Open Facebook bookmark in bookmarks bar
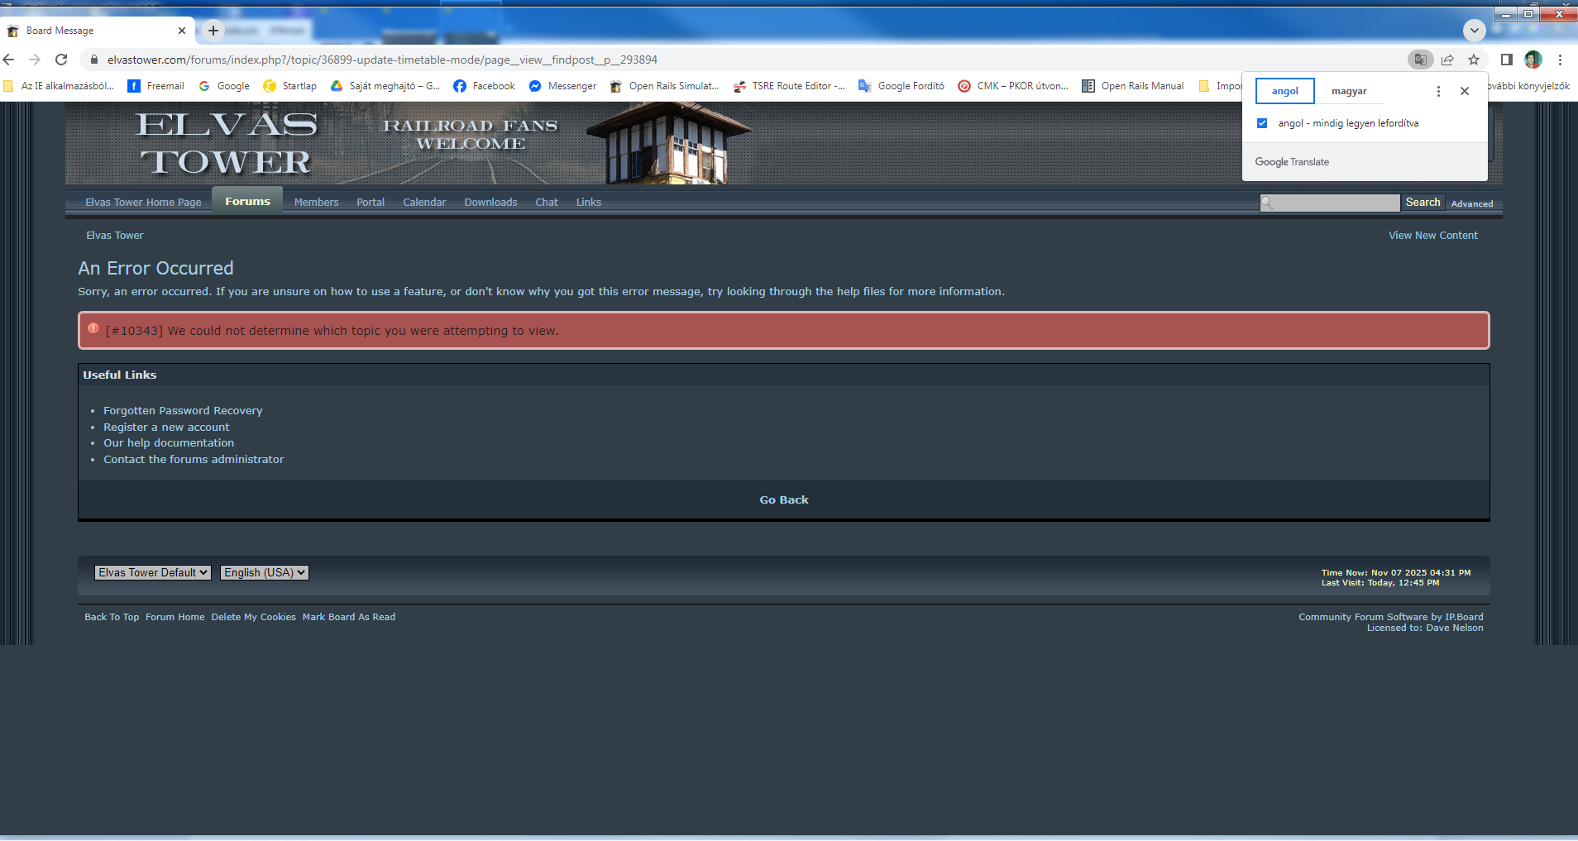The height and width of the screenshot is (841, 1578). coord(484,86)
